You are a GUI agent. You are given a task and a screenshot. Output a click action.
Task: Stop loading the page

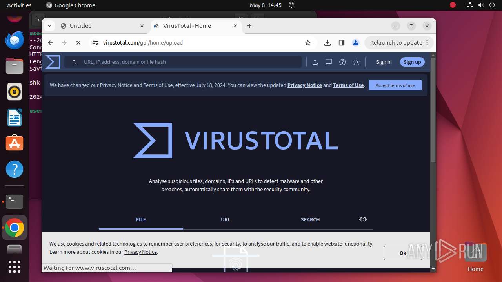pos(78,43)
